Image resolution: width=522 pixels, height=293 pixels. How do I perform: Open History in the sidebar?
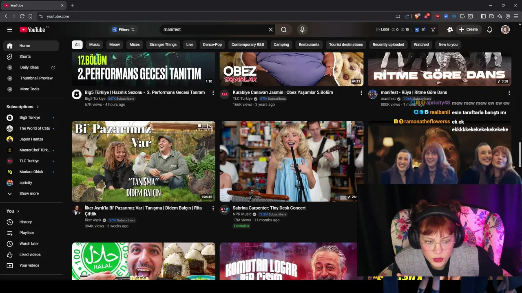point(31,222)
